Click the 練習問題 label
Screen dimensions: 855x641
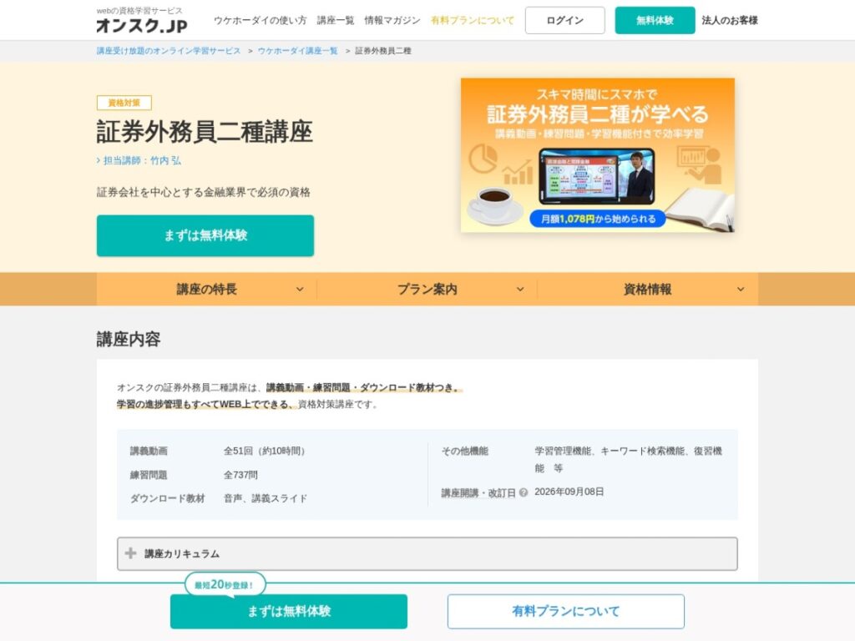tap(149, 475)
